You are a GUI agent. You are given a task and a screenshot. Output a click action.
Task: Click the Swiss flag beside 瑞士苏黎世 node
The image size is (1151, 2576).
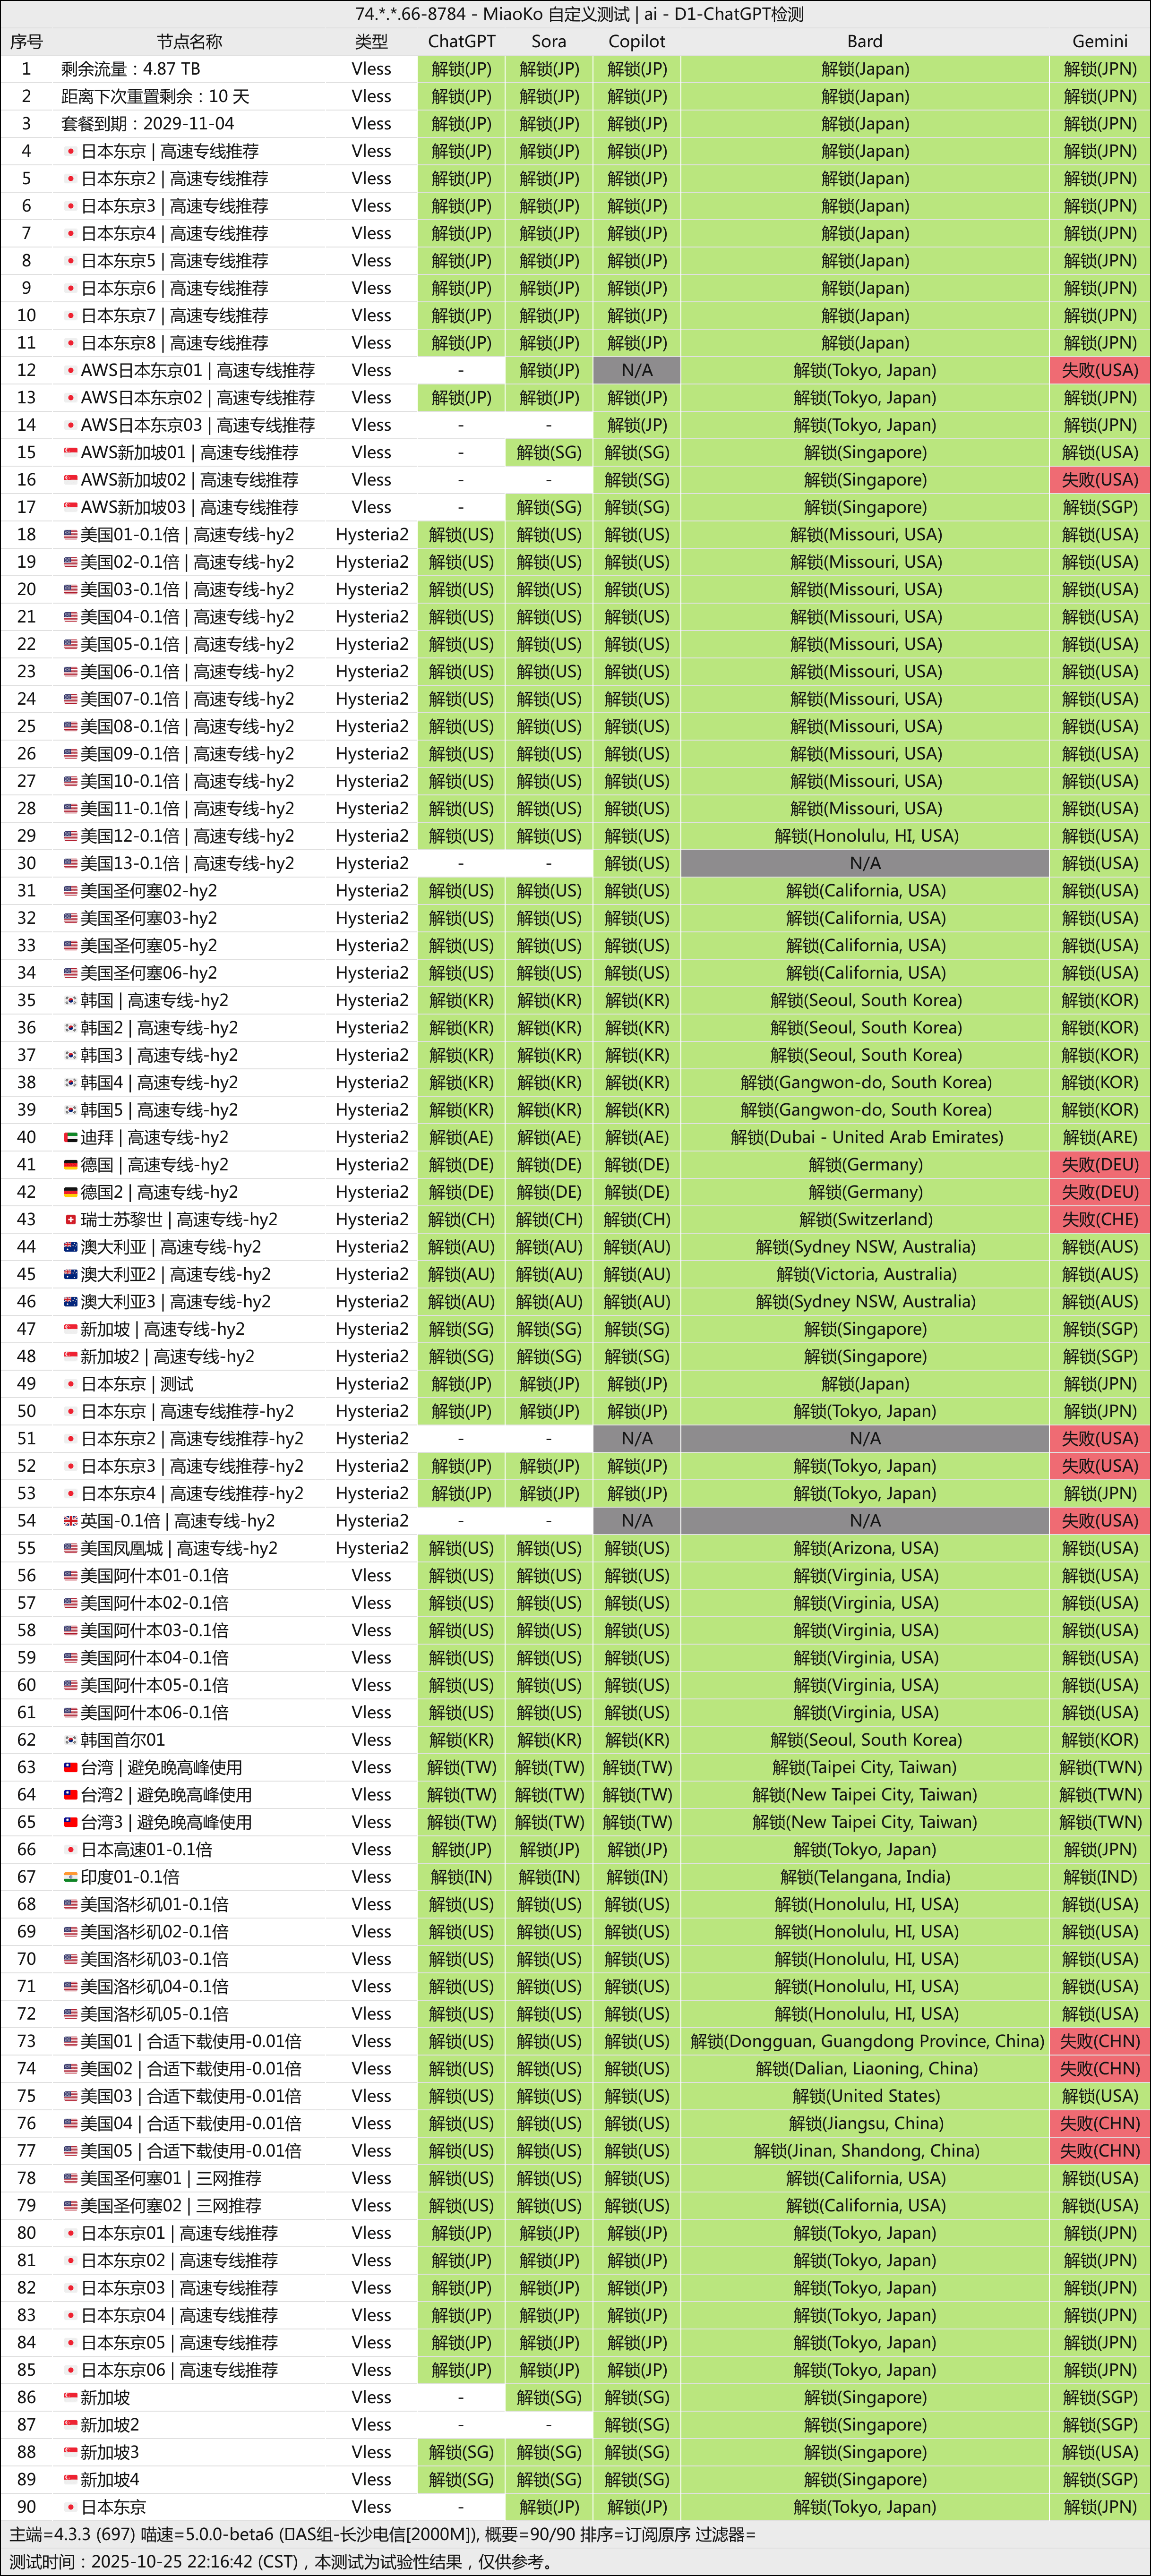[71, 1219]
